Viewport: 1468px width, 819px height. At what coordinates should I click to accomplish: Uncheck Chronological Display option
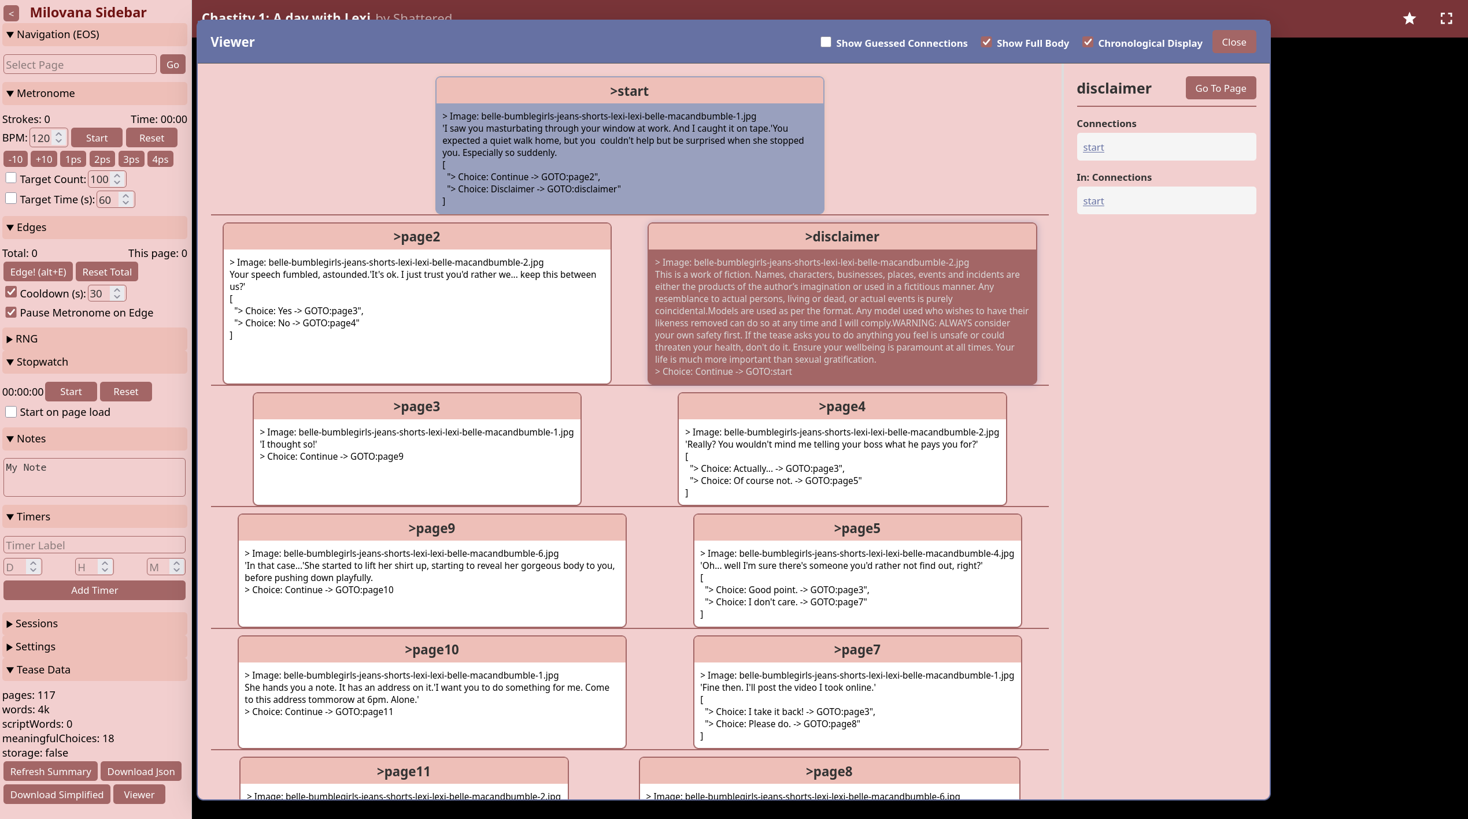point(1088,42)
